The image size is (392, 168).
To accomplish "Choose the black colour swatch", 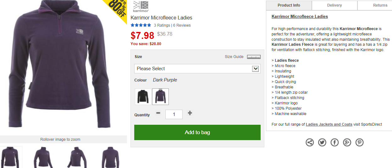I will point(143,97).
